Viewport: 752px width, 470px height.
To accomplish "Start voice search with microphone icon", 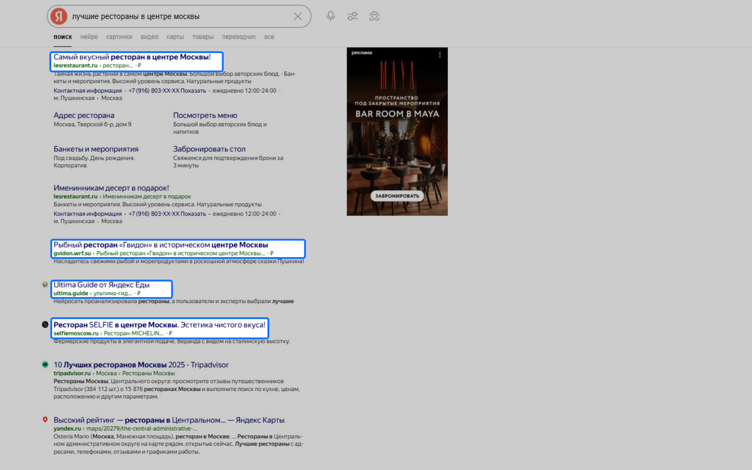I will [x=330, y=16].
